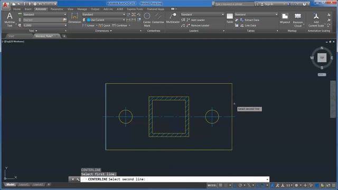Switch to the Parametric ribbon tab
The image size is (338, 190).
(57, 9)
